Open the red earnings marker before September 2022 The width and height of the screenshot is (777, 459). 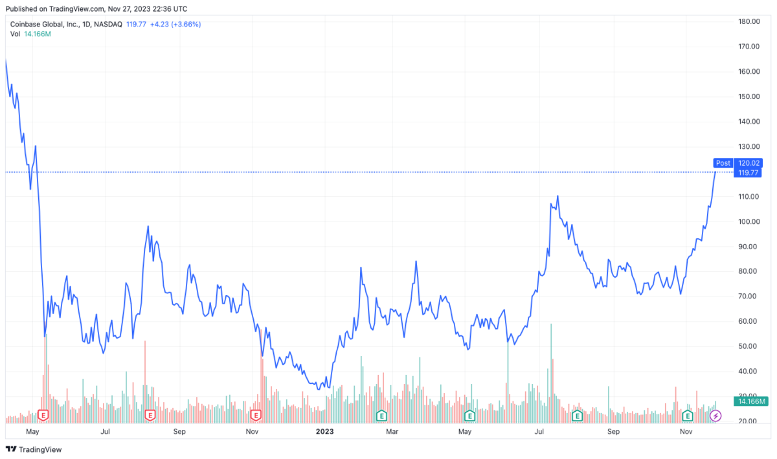(x=150, y=414)
